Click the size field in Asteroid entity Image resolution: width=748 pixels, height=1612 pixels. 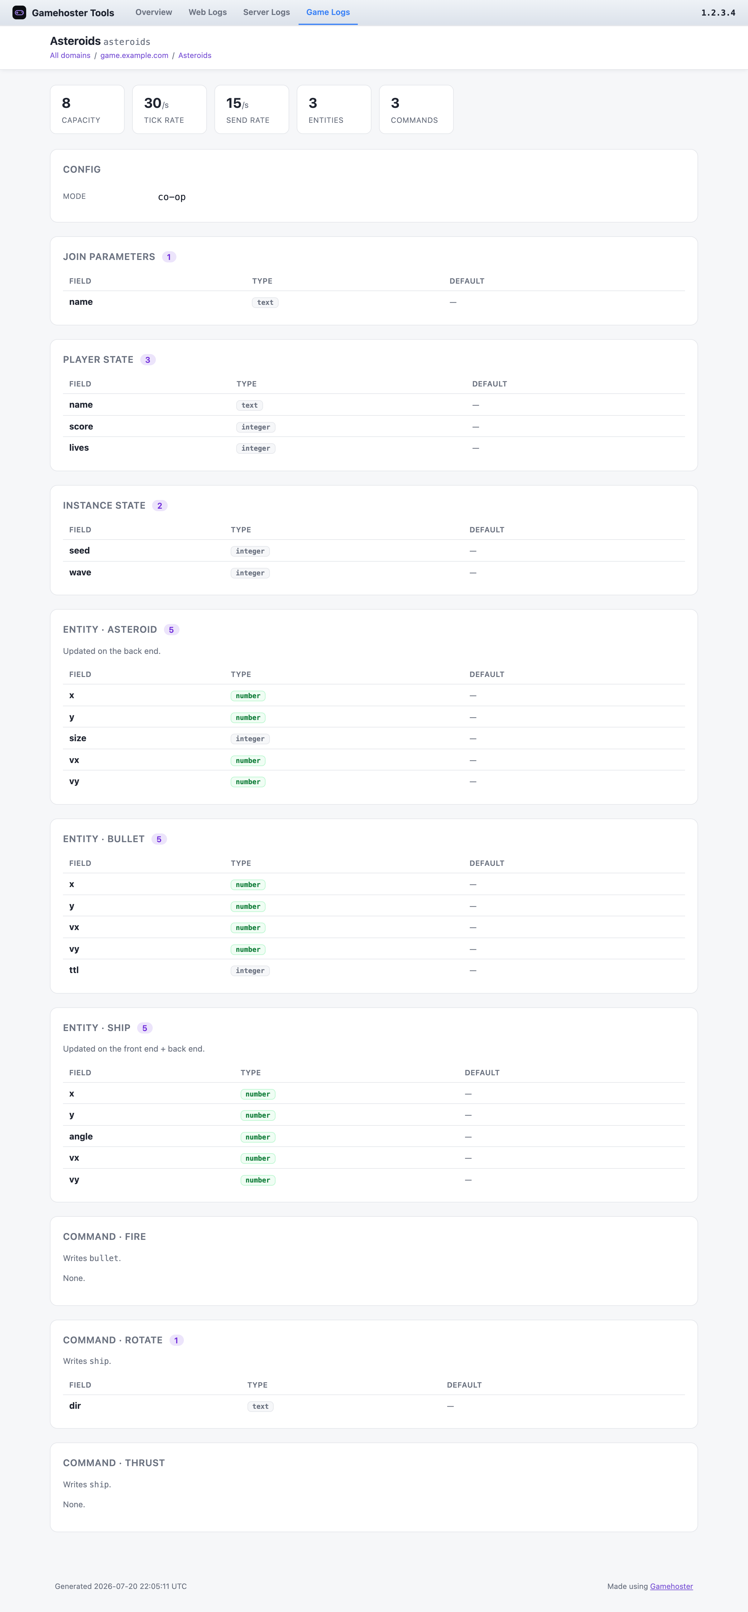pos(78,738)
